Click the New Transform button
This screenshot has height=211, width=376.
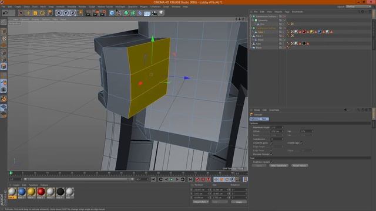click(278, 165)
